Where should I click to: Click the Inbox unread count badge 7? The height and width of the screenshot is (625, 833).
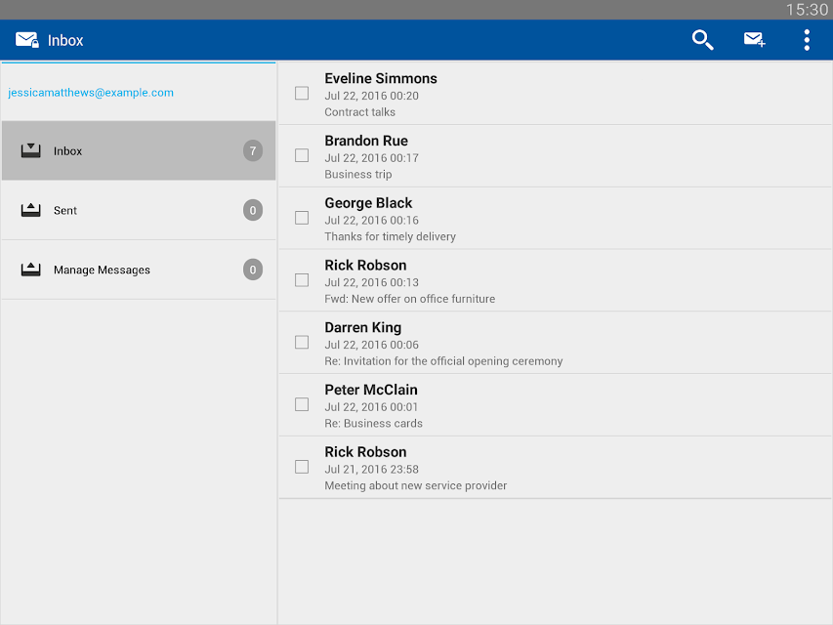coord(253,151)
